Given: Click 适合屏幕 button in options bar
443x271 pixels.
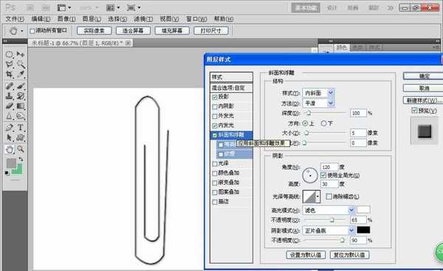Looking at the screenshot, I should (x=133, y=31).
